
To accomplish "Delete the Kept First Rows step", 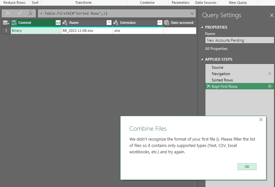I will 209,86.
